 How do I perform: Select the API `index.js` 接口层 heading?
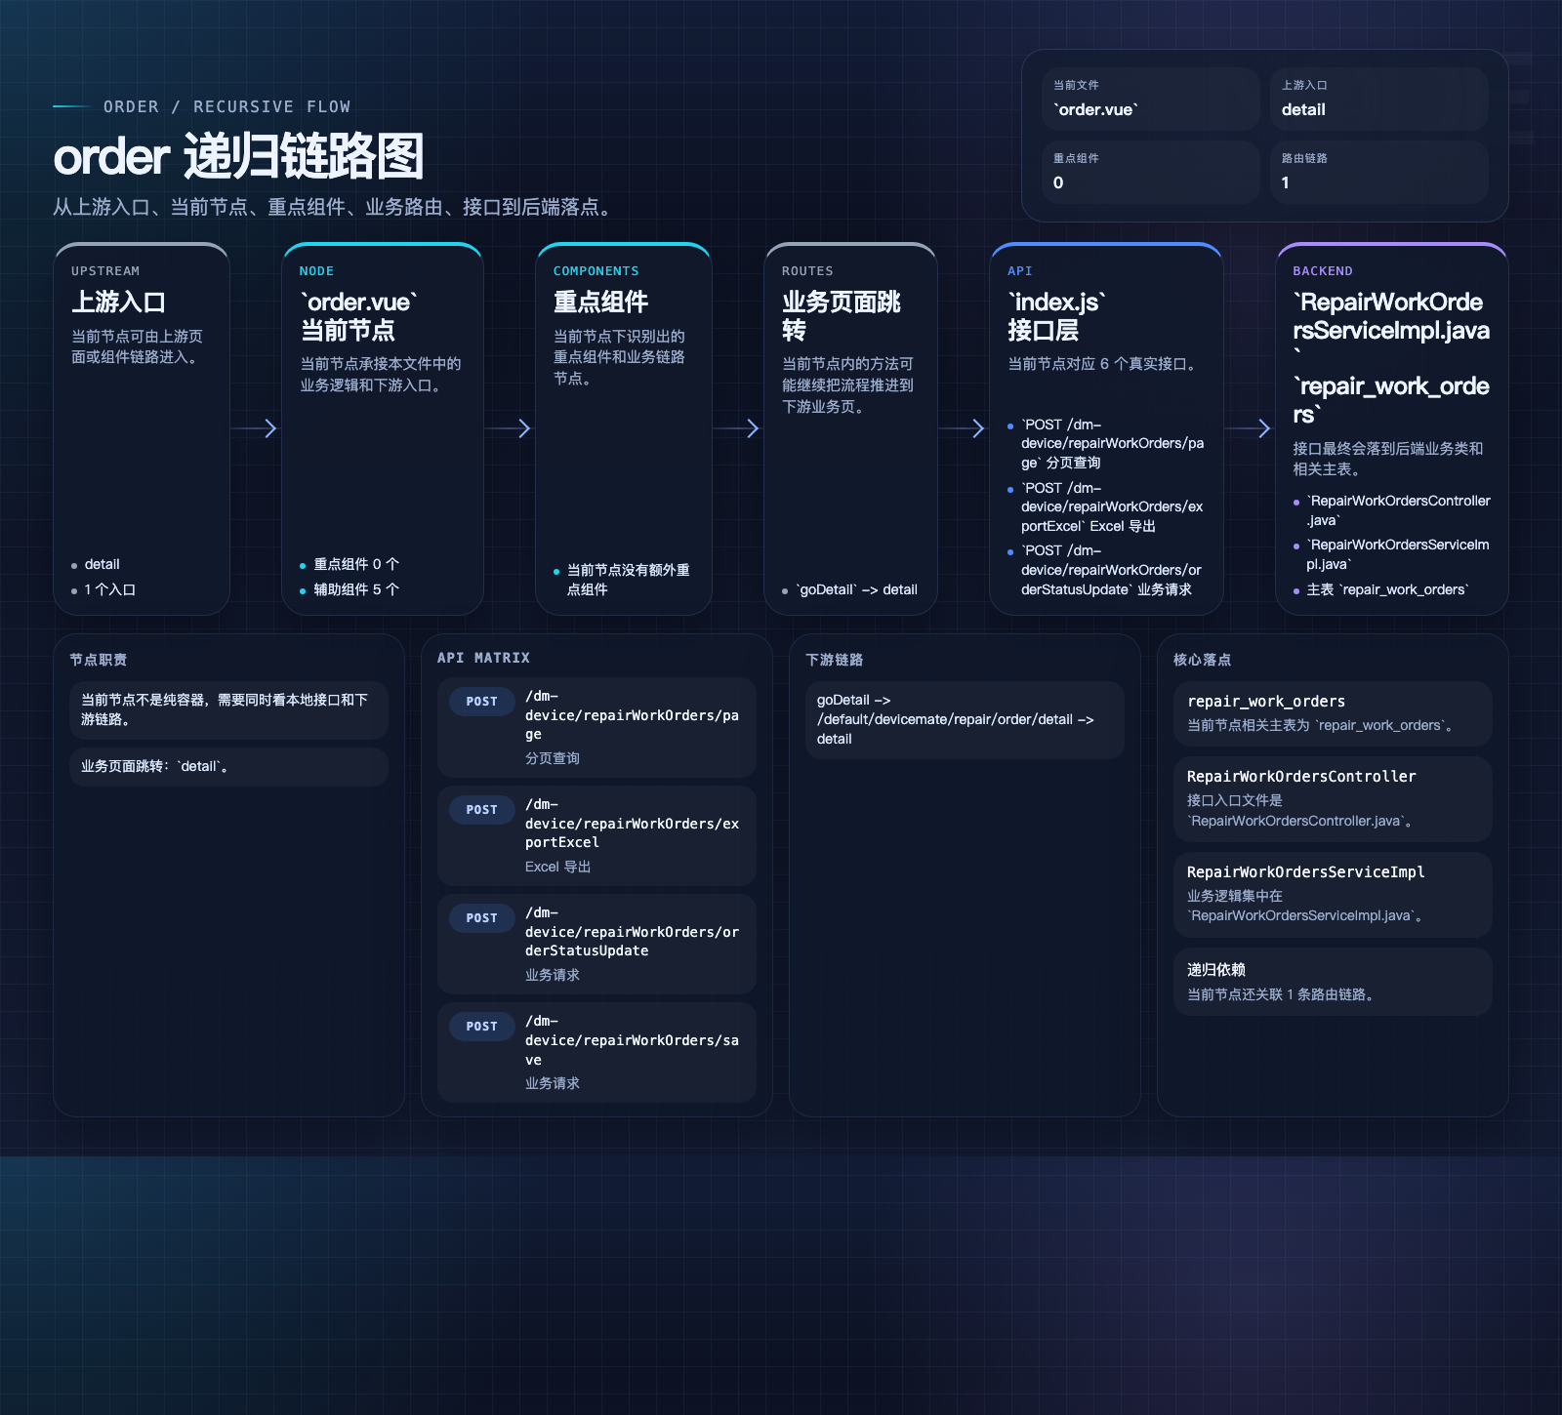tap(1057, 315)
